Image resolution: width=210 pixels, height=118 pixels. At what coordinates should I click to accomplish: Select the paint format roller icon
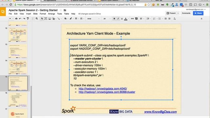click(28, 19)
